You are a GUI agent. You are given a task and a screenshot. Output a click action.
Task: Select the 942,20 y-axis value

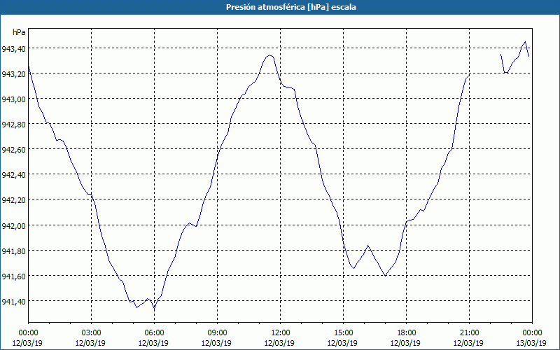tap(13, 200)
